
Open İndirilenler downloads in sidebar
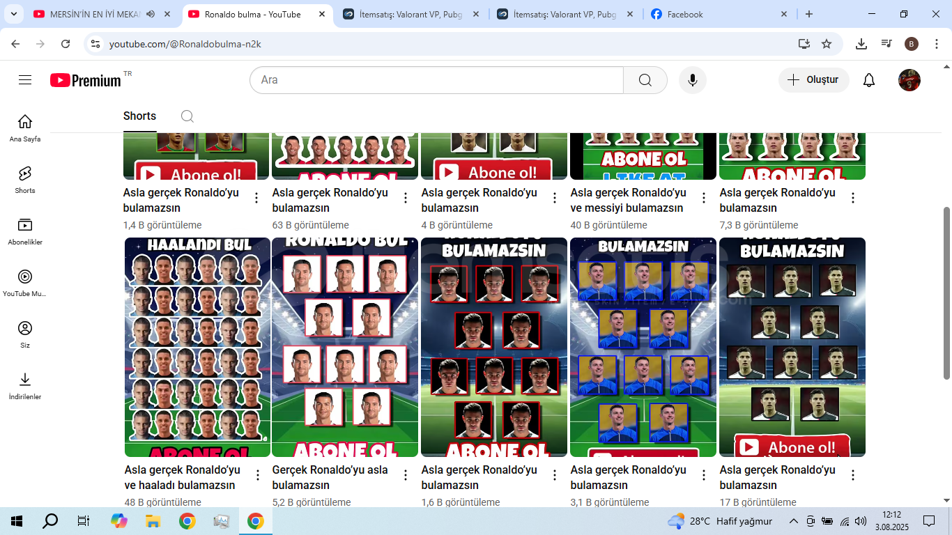[x=25, y=386]
